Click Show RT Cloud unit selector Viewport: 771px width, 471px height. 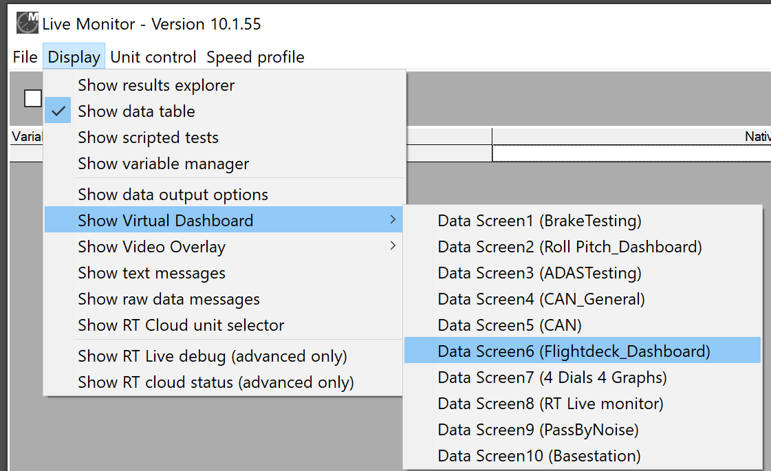click(x=181, y=325)
